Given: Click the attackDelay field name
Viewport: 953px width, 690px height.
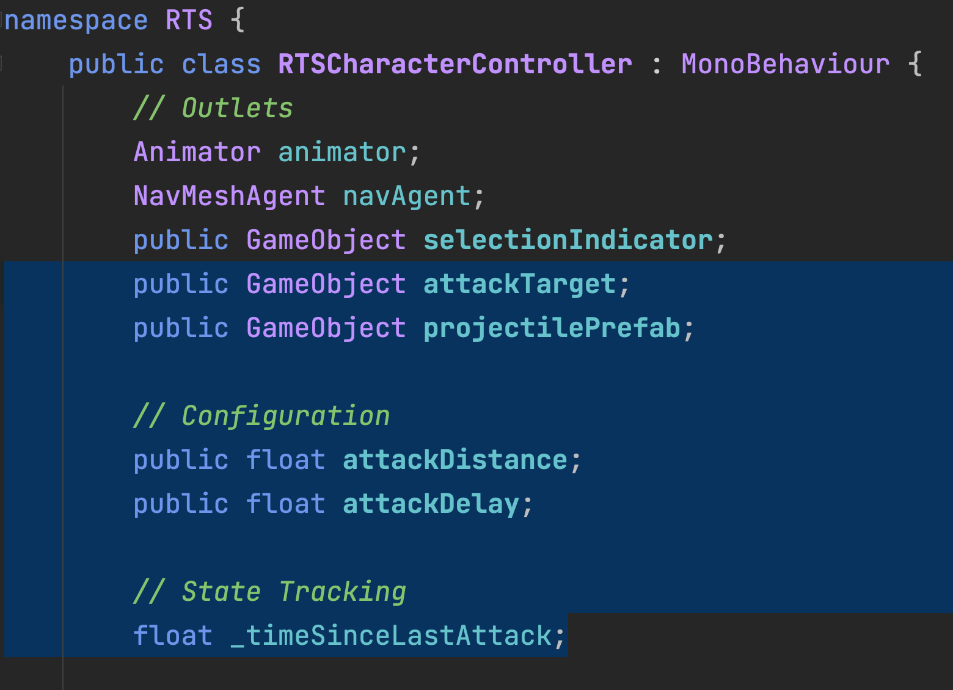Looking at the screenshot, I should pos(431,504).
